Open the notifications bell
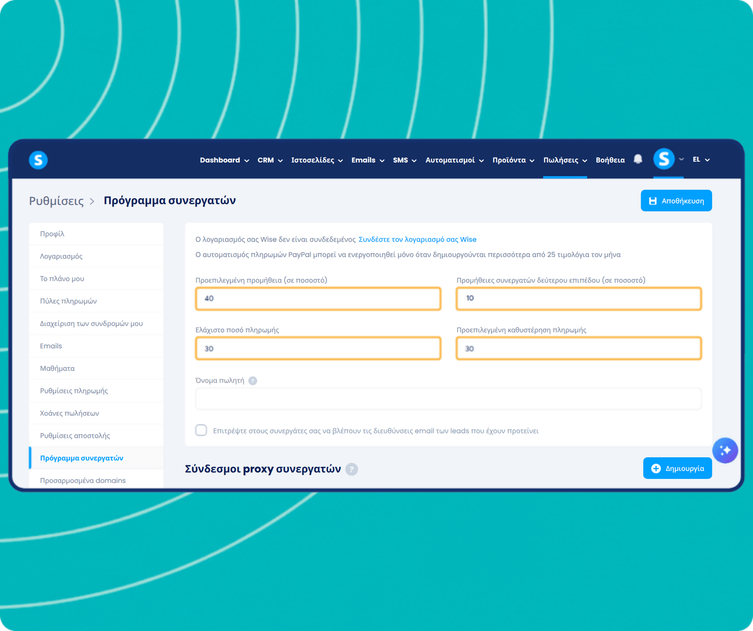 [638, 160]
